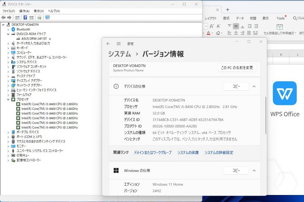The height and width of the screenshot is (202, 304).
Task: Expand the ネットワーク アダプター node
Action: tap(8, 85)
